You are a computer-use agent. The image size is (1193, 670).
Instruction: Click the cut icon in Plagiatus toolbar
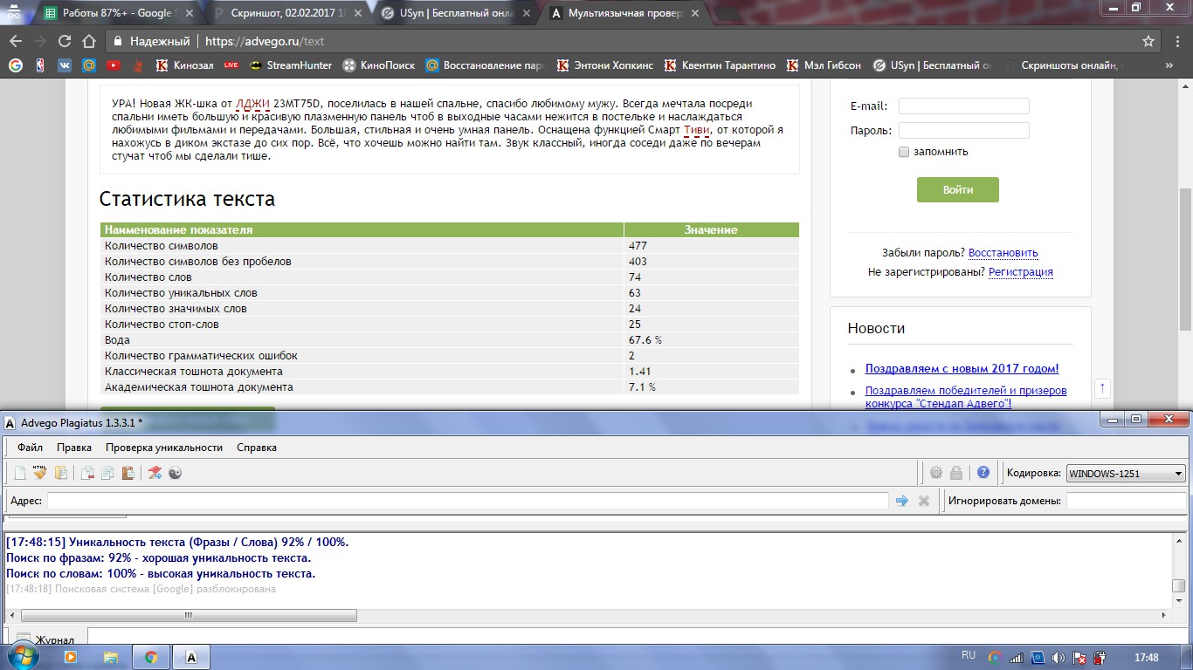87,473
